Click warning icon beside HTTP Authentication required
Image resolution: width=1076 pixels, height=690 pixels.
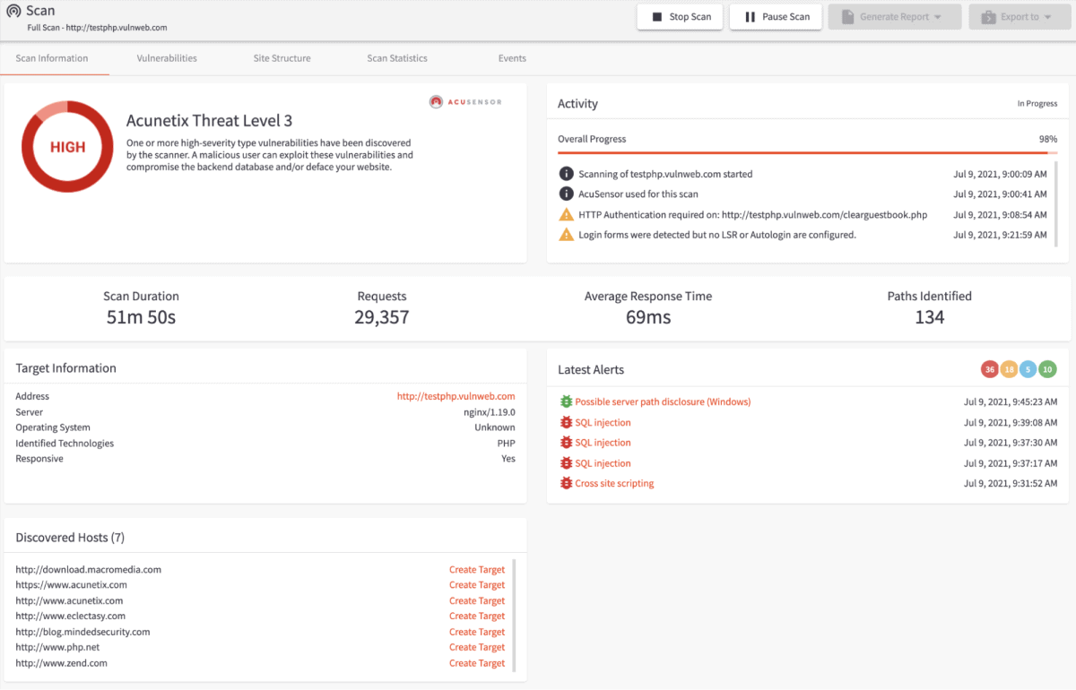[x=566, y=214]
